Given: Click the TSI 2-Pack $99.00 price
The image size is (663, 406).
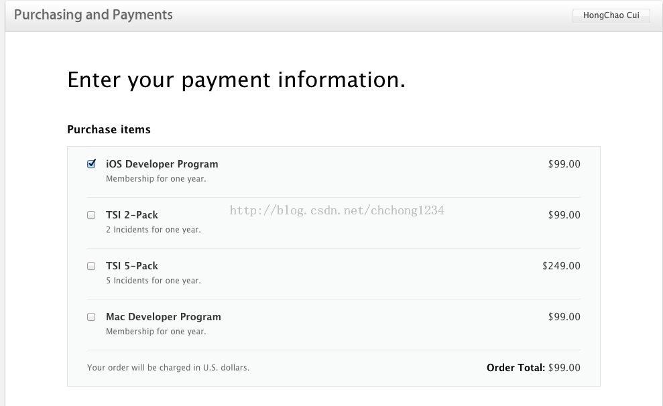Looking at the screenshot, I should click(x=564, y=215).
